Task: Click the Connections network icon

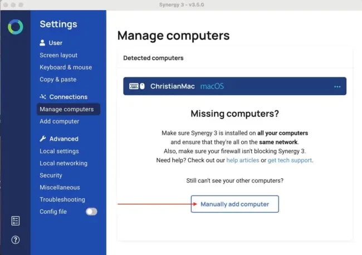Action: 43,97
